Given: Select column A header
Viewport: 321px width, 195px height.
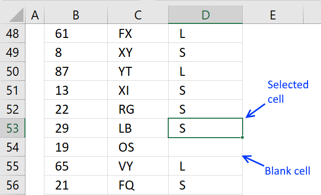Looking at the screenshot, I should point(35,14).
